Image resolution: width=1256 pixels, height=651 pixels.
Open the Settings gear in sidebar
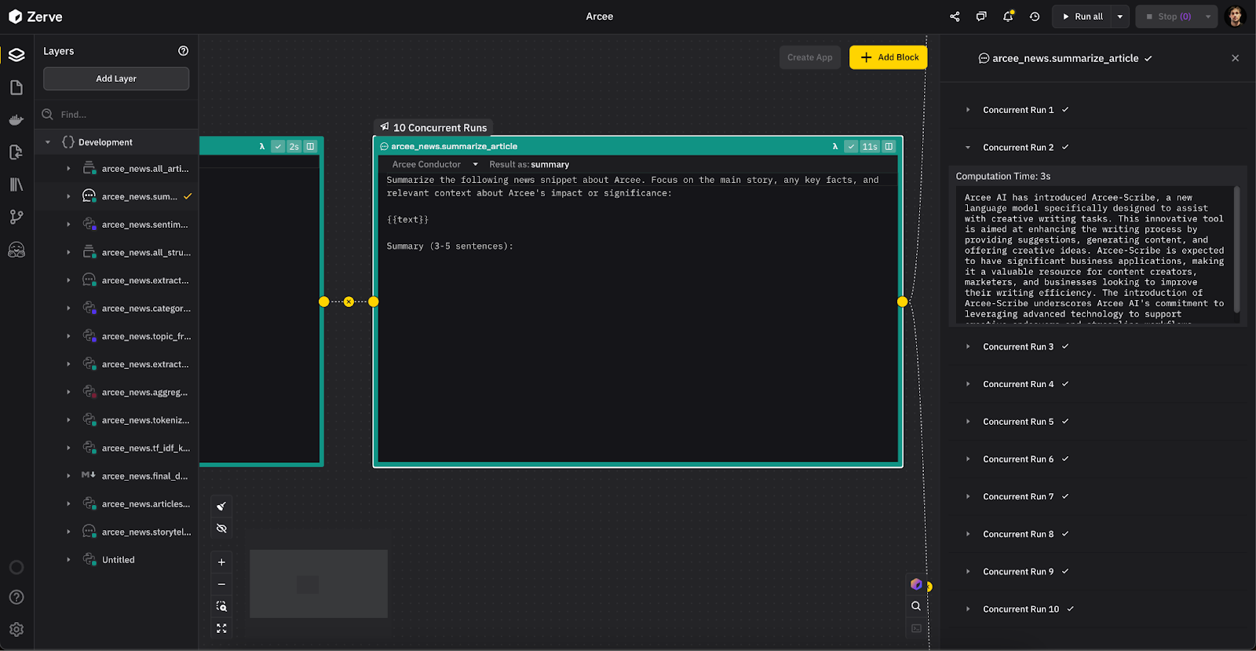tap(16, 630)
